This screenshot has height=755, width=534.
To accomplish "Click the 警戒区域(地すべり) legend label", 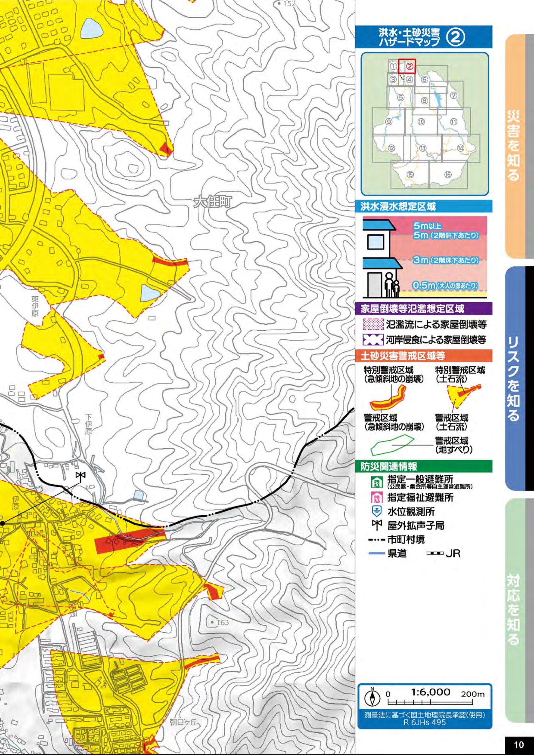I will [x=454, y=445].
